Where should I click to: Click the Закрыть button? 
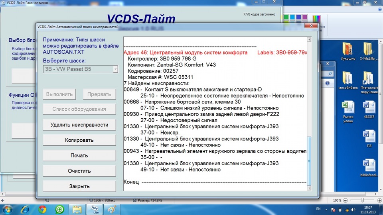79,186
